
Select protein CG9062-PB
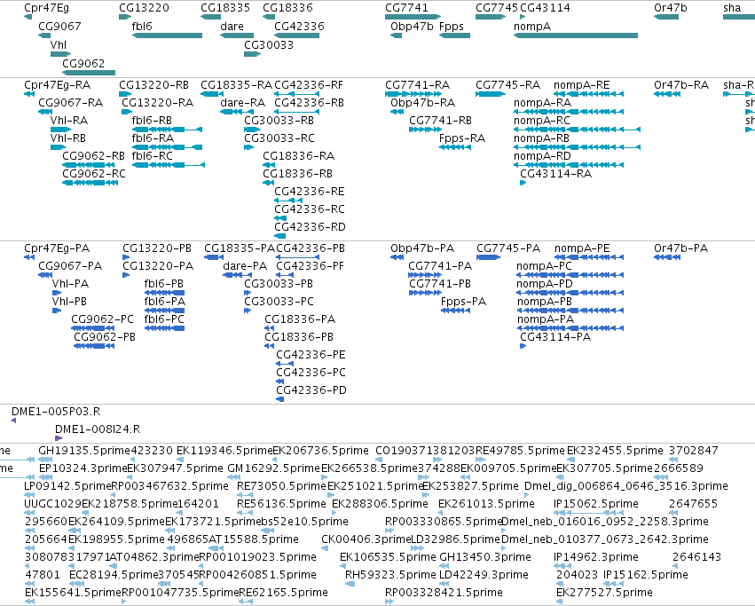105,337
